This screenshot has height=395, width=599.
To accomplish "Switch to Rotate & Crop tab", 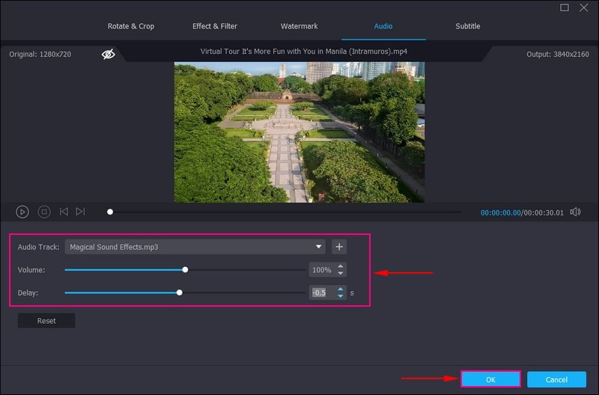I will click(x=131, y=26).
